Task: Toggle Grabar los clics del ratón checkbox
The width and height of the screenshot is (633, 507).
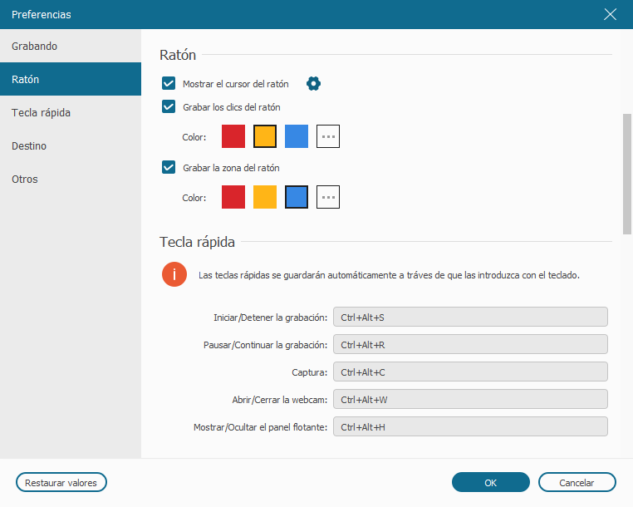Action: click(169, 106)
